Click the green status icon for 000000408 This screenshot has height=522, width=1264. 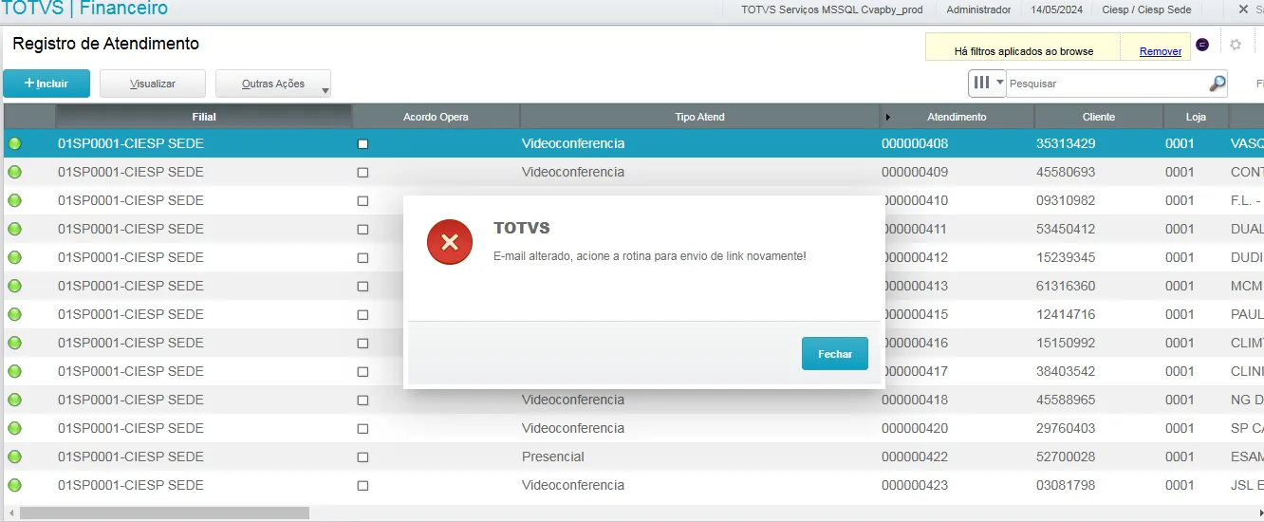click(x=15, y=144)
